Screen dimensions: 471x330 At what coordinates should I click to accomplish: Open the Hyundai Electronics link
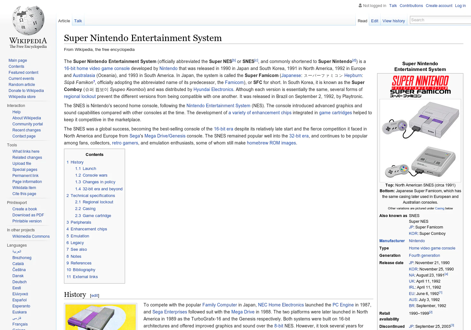pos(213,89)
